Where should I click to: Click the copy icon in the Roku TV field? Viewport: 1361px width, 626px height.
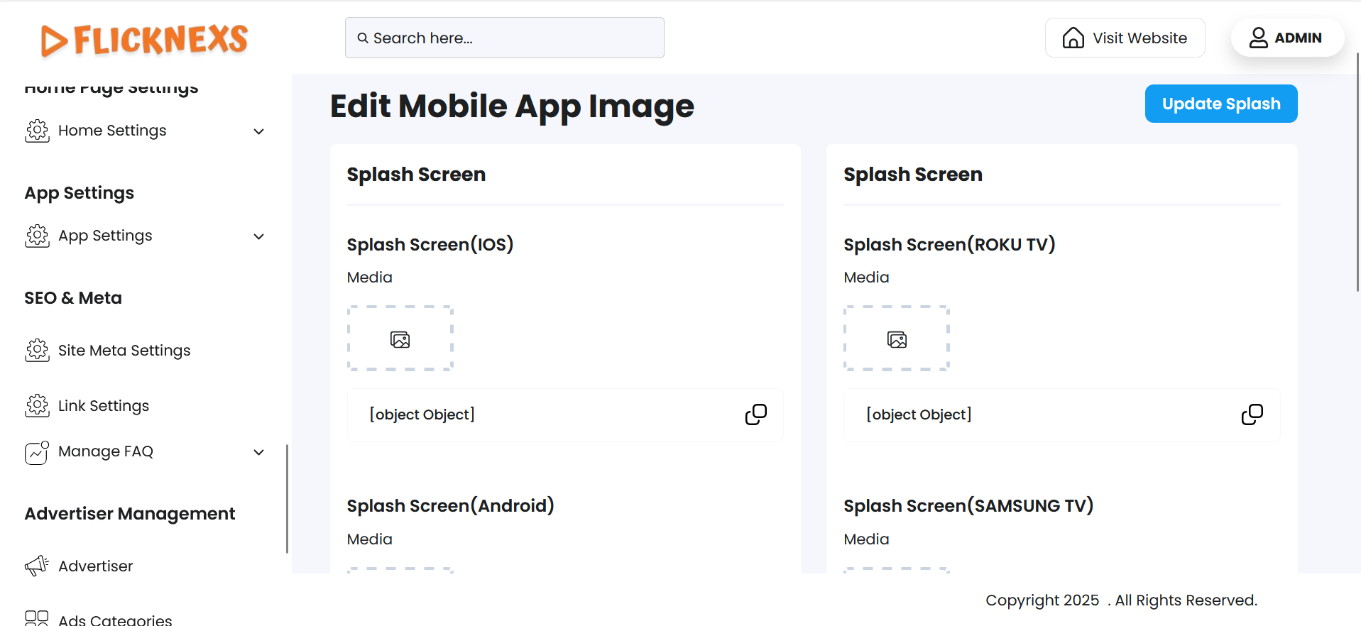click(x=1252, y=414)
